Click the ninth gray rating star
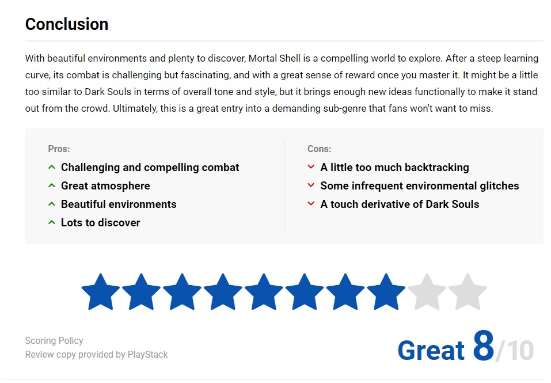Image resolution: width=551 pixels, height=383 pixels. 427,293
